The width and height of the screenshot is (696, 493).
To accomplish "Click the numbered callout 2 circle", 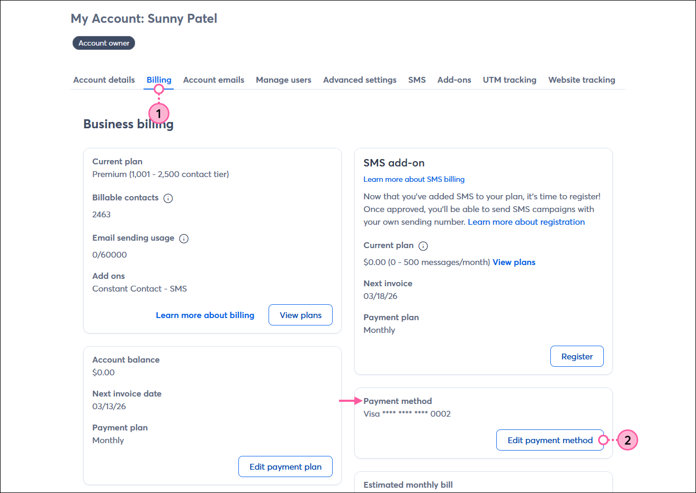I will pyautogui.click(x=628, y=440).
